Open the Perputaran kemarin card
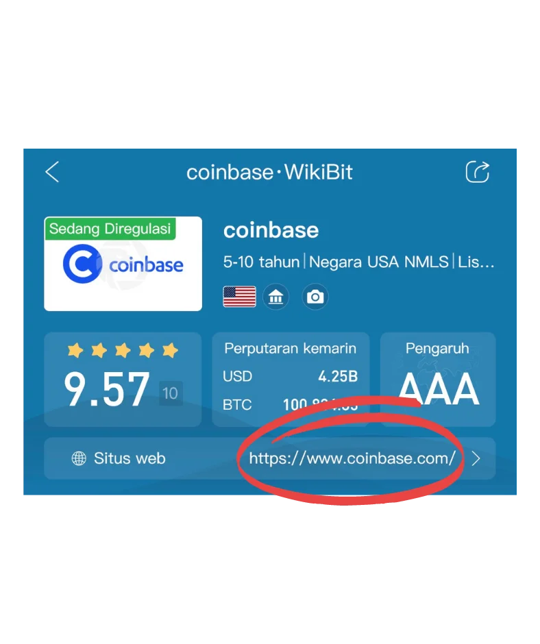This screenshot has height=644, width=540. (x=291, y=379)
